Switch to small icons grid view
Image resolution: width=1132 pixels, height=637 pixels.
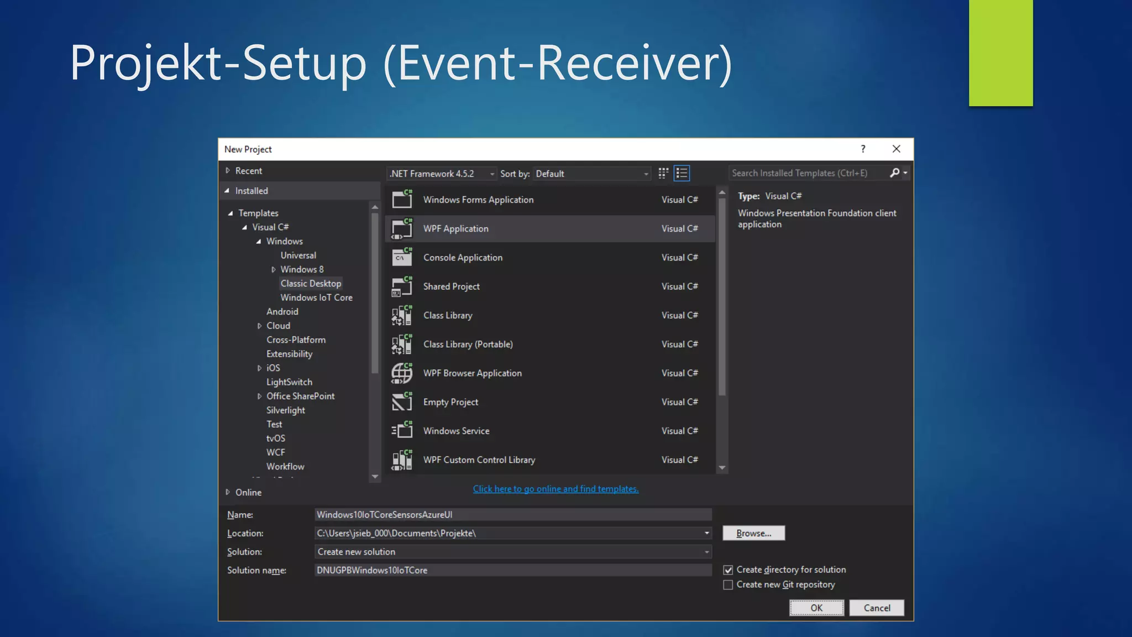[663, 174]
